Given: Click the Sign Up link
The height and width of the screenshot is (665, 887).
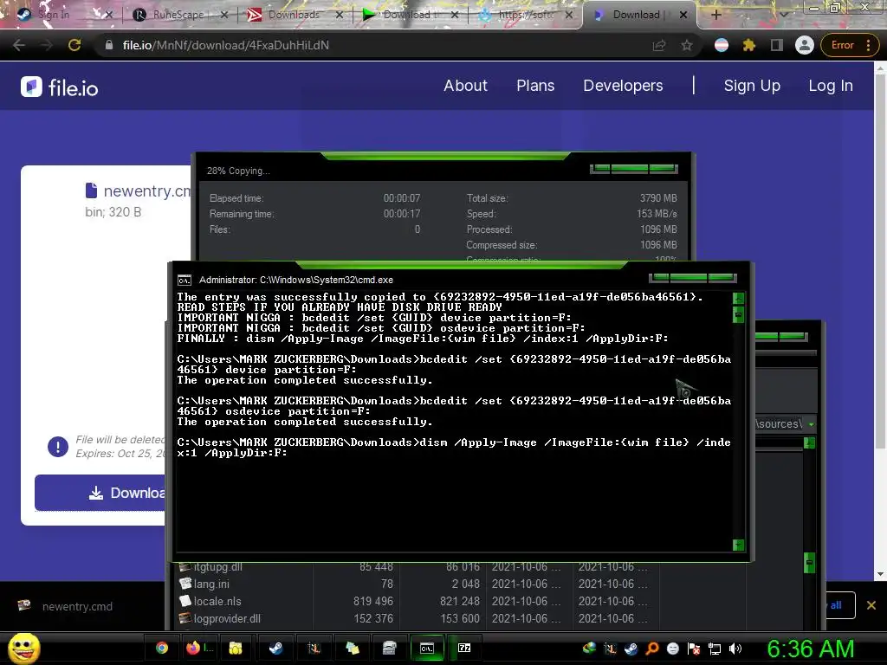Looking at the screenshot, I should [x=752, y=86].
